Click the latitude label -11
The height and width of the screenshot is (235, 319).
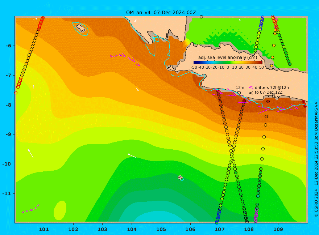tap(7, 193)
